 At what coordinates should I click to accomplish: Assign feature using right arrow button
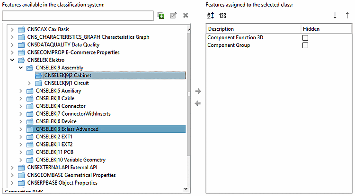click(198, 91)
